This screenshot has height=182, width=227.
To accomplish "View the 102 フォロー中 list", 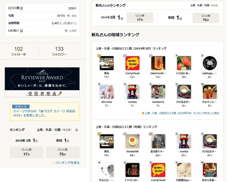I will (x=18, y=51).
